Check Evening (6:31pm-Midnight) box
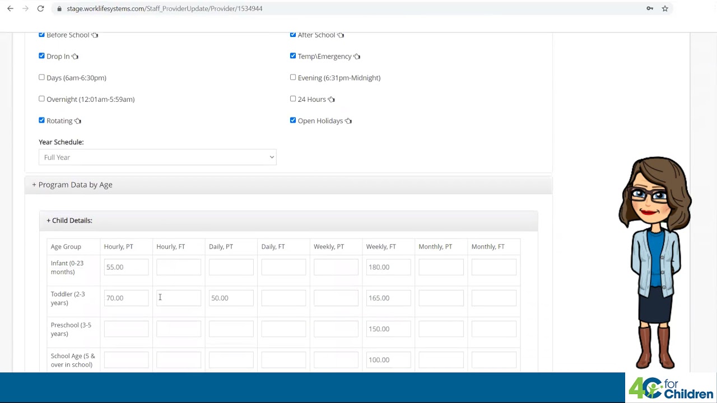This screenshot has width=717, height=403. tap(293, 77)
